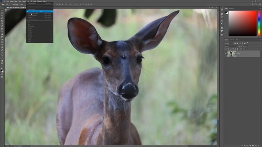Open the workspace switcher dropdown

(x=255, y=4)
